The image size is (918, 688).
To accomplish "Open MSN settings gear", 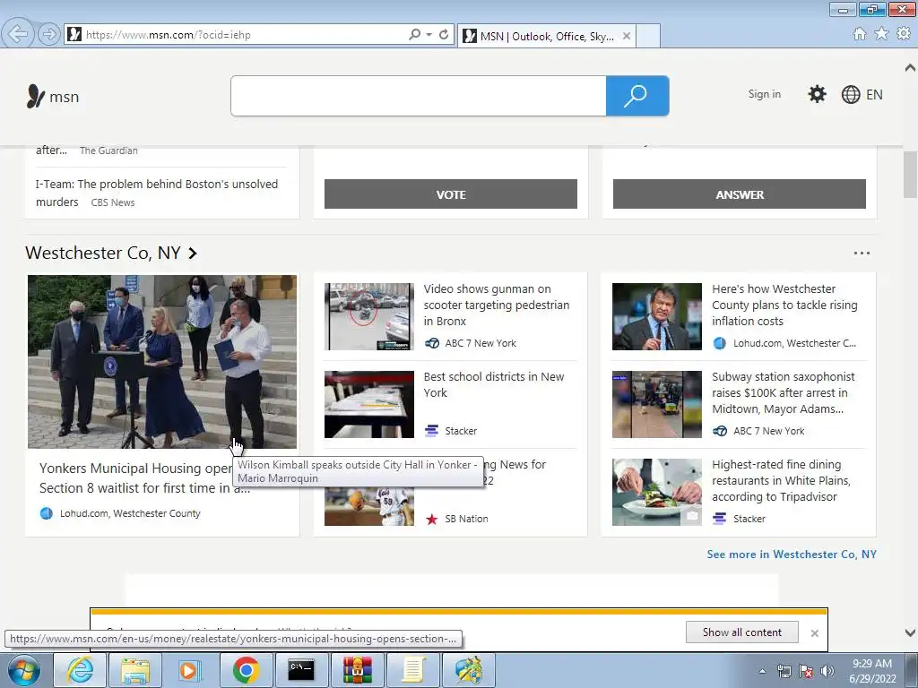I will (817, 94).
